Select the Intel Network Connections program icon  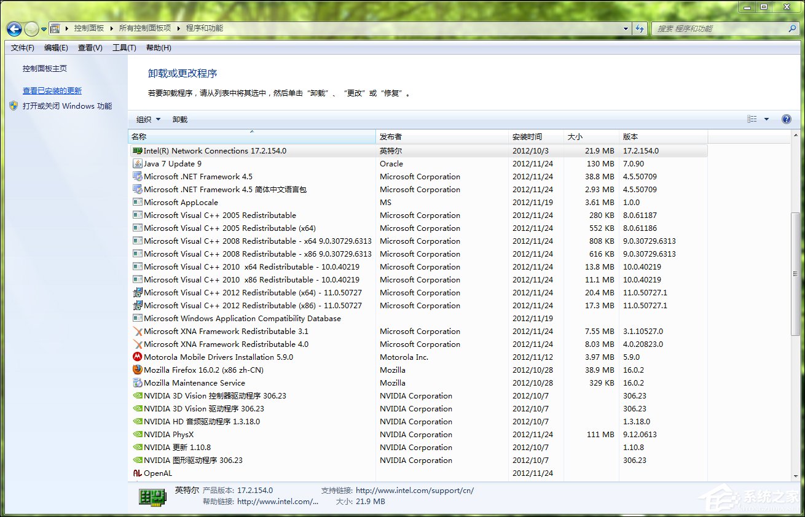138,150
